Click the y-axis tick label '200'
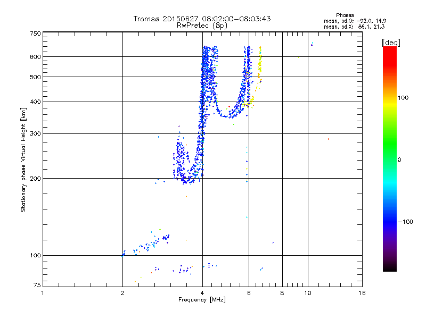Viewport: 426px width, 319px height. coord(35,179)
